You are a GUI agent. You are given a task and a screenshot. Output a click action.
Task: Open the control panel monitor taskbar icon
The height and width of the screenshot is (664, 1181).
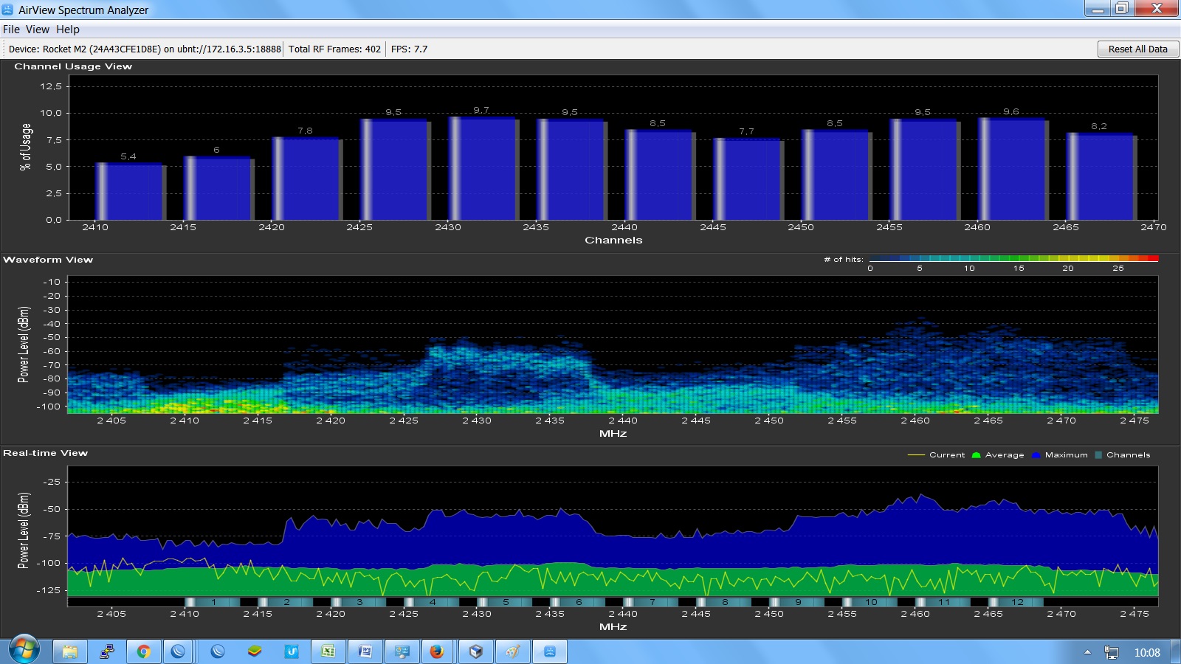(x=402, y=651)
